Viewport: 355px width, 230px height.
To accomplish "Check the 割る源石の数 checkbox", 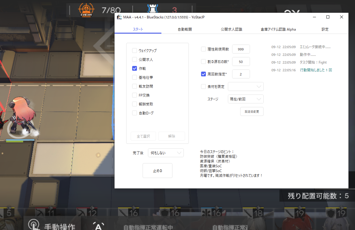I will (203, 62).
